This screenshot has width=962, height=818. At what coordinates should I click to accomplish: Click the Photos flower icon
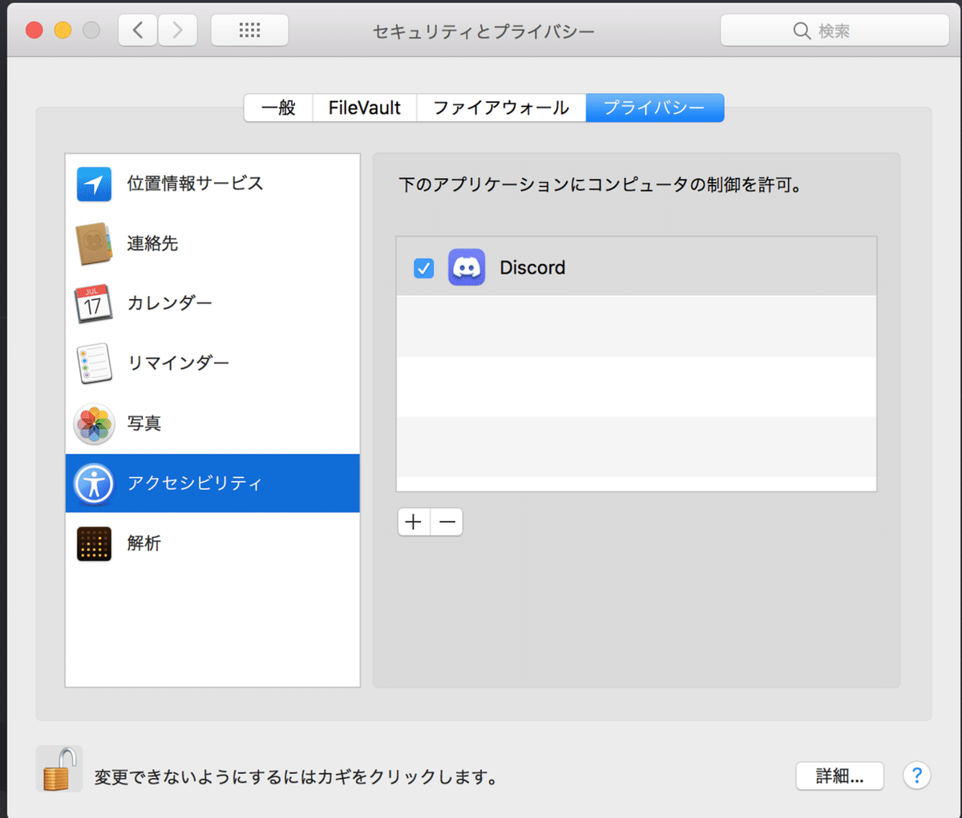(94, 423)
